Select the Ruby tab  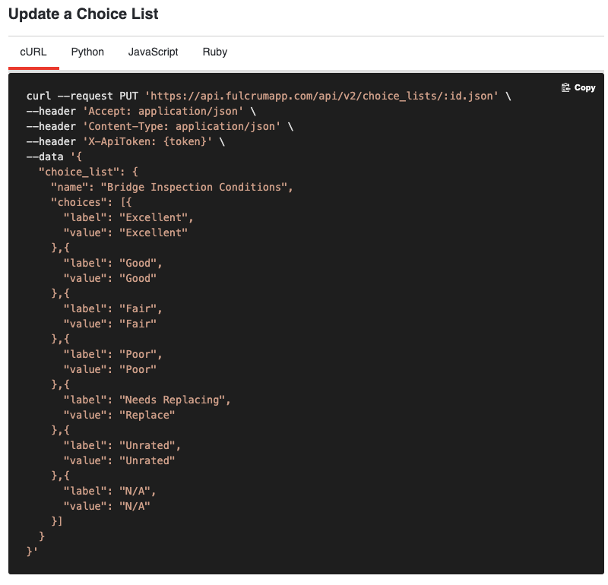tap(214, 52)
